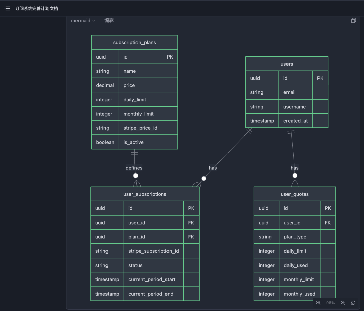This screenshot has height=311, width=364.
Task: Click 'has' label between users and user_quotas
Action: (x=294, y=168)
